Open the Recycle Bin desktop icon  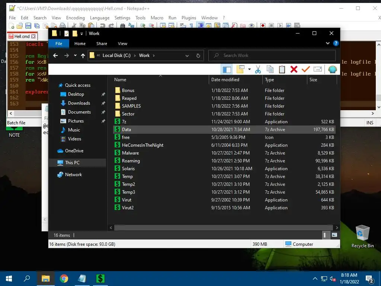tap(362, 236)
